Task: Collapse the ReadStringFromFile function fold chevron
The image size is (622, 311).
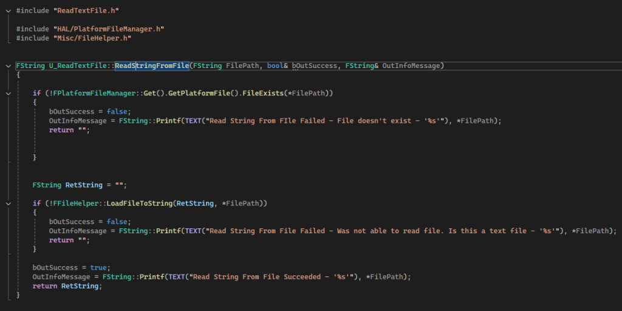Action: (x=8, y=65)
